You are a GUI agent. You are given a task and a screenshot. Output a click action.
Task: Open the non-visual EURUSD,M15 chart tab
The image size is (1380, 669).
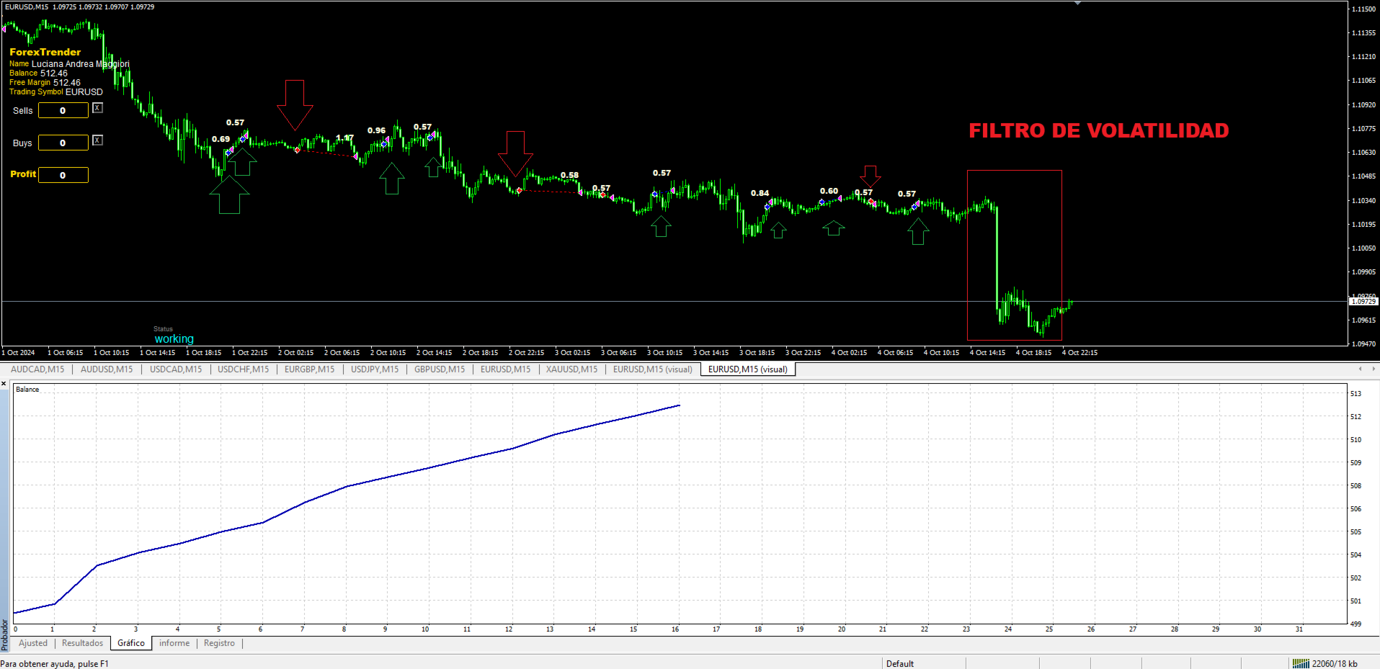[506, 369]
